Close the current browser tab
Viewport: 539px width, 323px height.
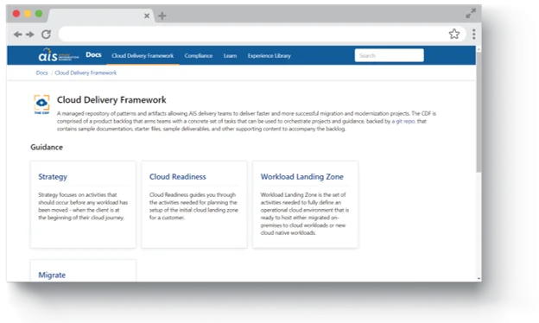[x=147, y=16]
